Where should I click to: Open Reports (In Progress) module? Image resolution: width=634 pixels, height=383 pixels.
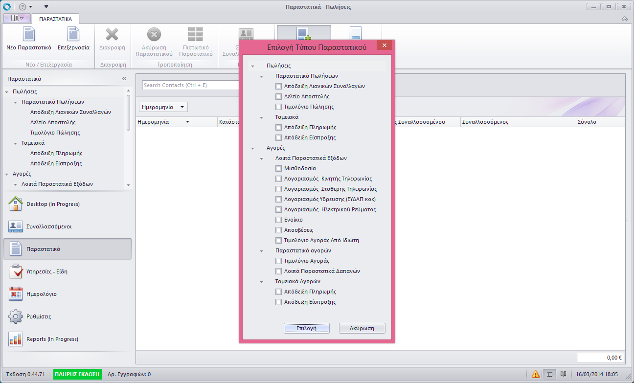click(16, 339)
